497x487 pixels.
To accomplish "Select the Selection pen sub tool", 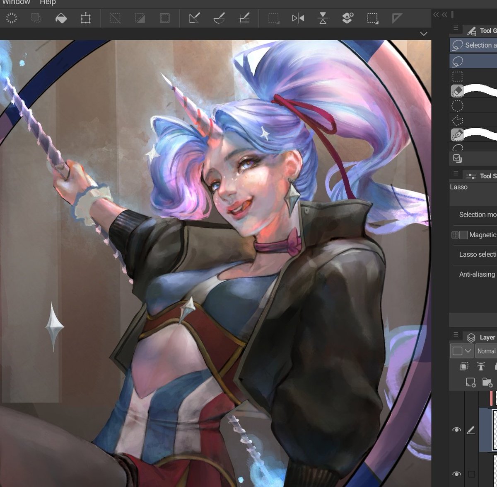I will coord(473,134).
